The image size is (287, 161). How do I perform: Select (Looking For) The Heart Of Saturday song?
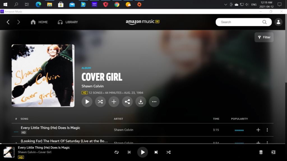tap(64, 141)
